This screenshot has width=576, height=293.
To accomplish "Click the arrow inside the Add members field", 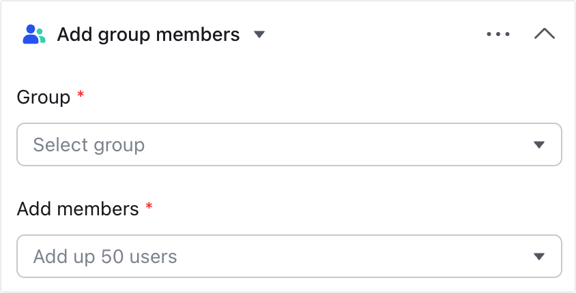I will pos(539,257).
